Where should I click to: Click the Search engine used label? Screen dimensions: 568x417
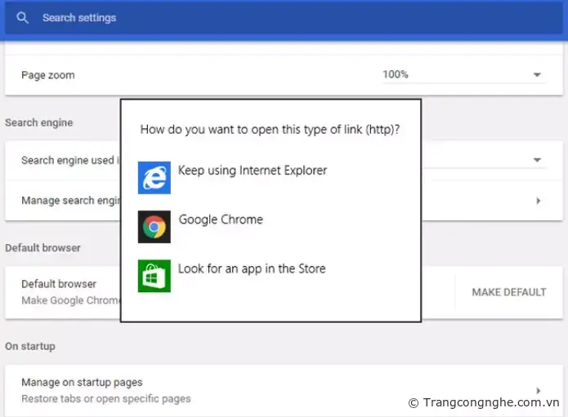coord(69,161)
